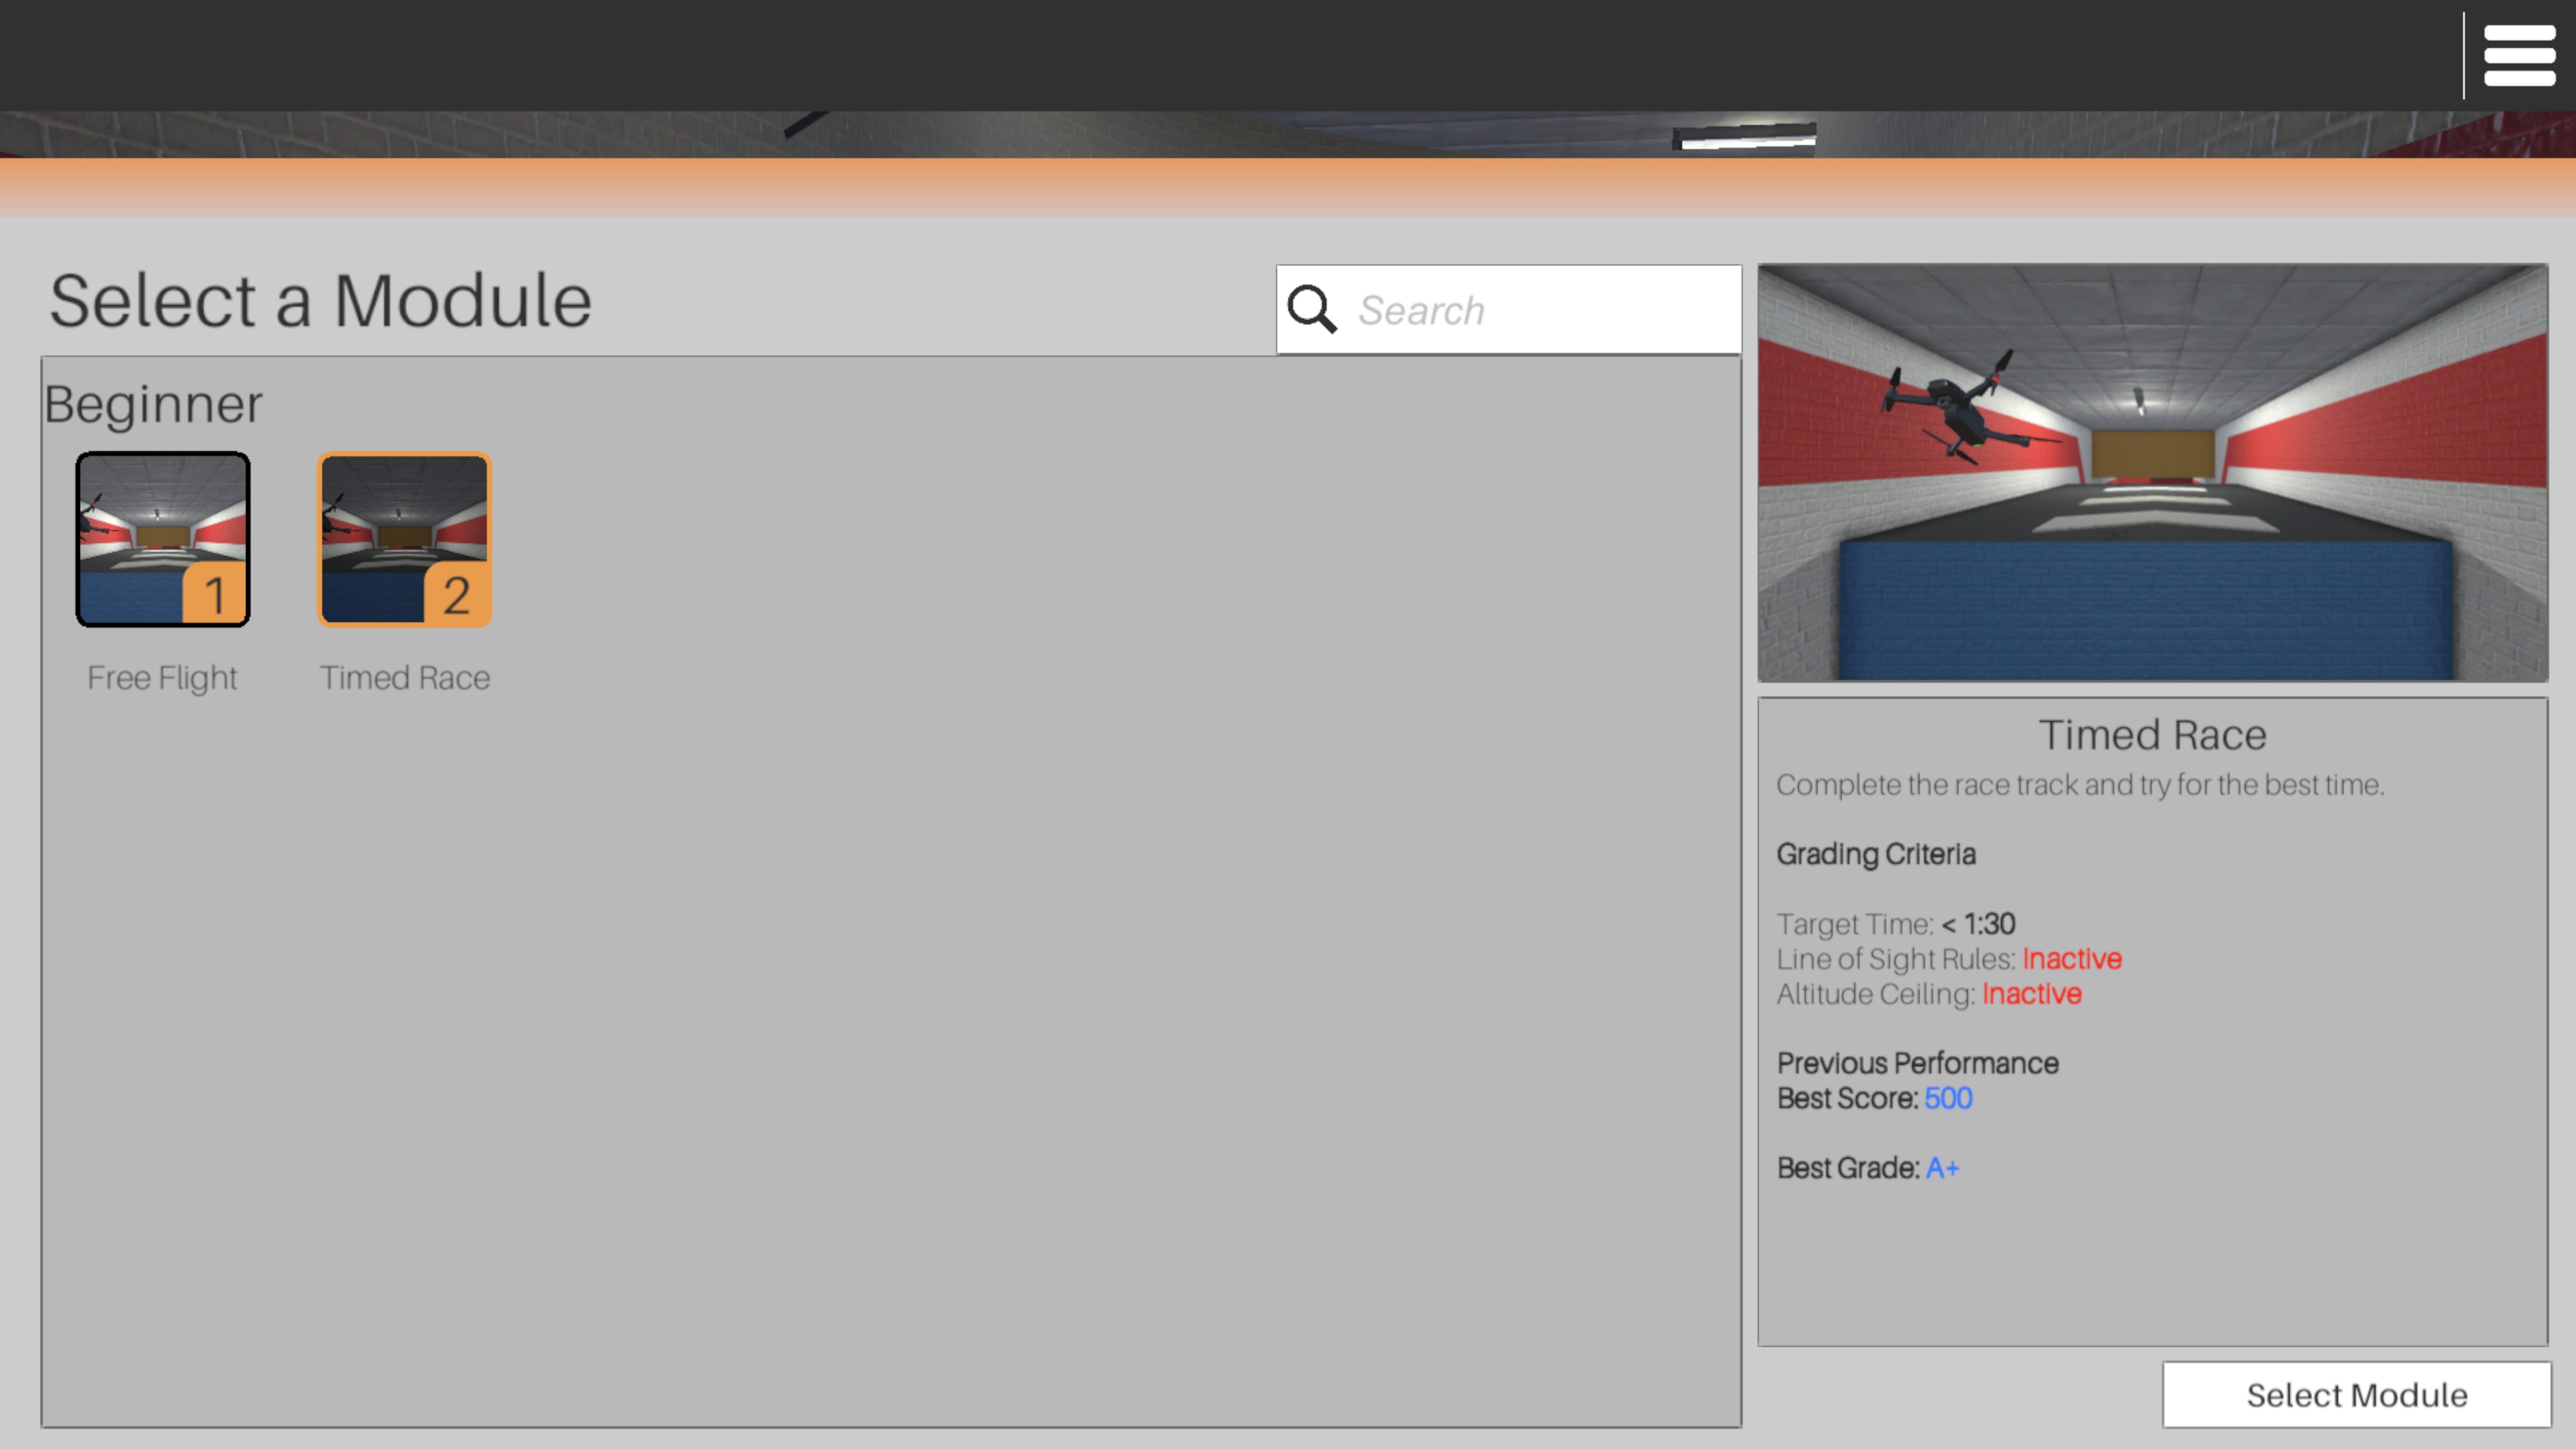Click the Beginner category heading
The image size is (2576, 1449).
(x=153, y=404)
